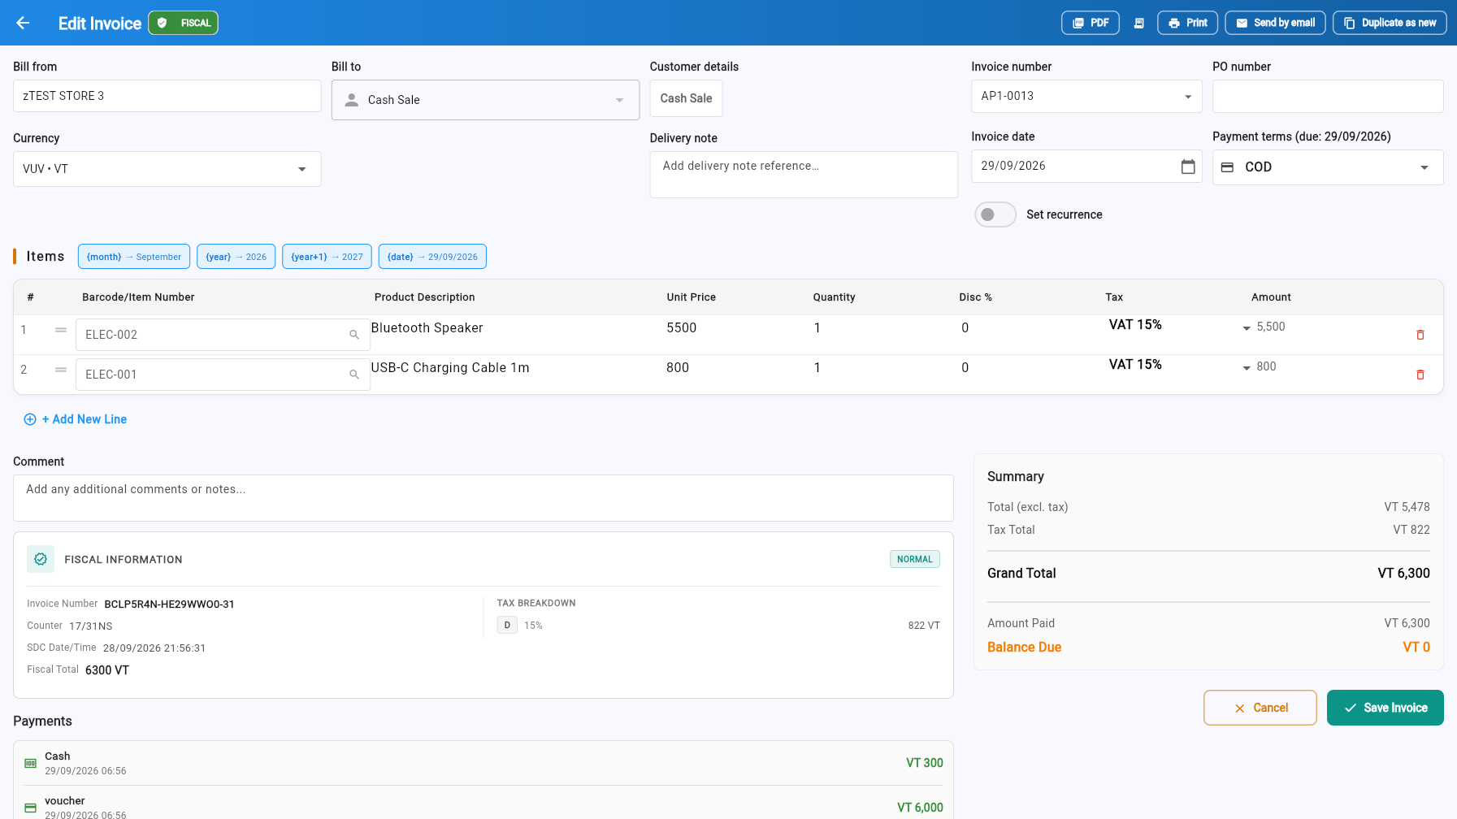Screen dimensions: 1457x819
Task: Open the Bill to Cash Sale dropdown
Action: [x=485, y=100]
